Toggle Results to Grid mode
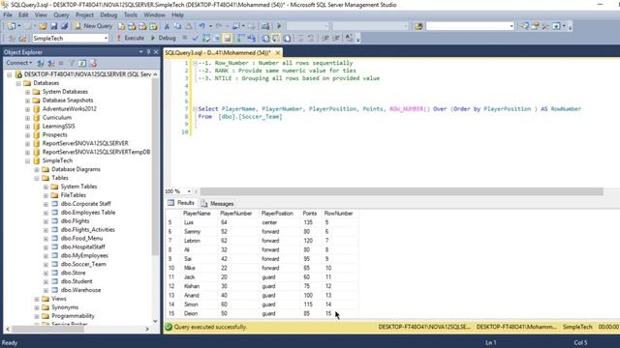 [x=276, y=39]
